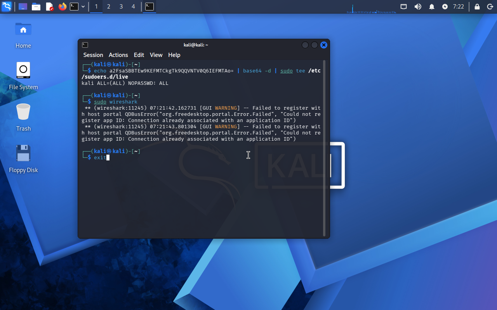Show notifications via the bell icon
The image size is (497, 310).
point(431,7)
